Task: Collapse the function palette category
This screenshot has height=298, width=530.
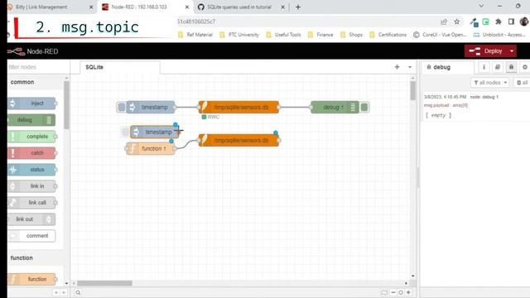Action: point(35,257)
